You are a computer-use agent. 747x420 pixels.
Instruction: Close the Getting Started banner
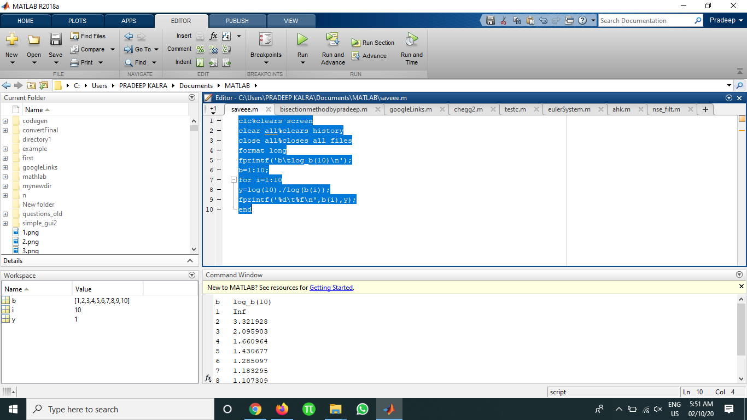(742, 287)
